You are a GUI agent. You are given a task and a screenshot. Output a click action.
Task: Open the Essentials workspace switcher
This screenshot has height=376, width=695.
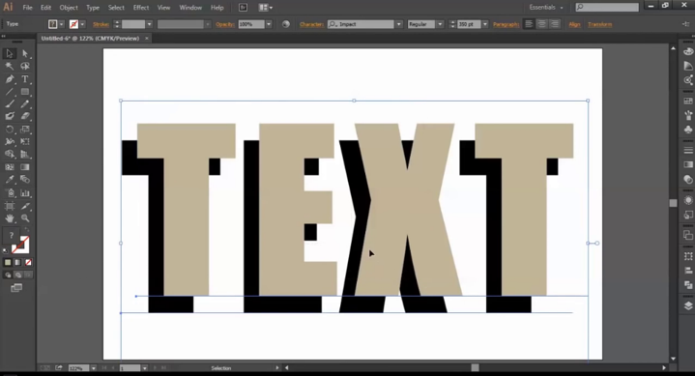[546, 8]
